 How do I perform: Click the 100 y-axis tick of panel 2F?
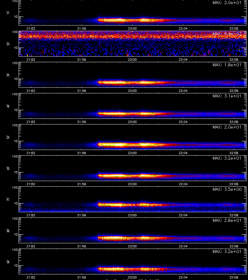pos(15,32)
